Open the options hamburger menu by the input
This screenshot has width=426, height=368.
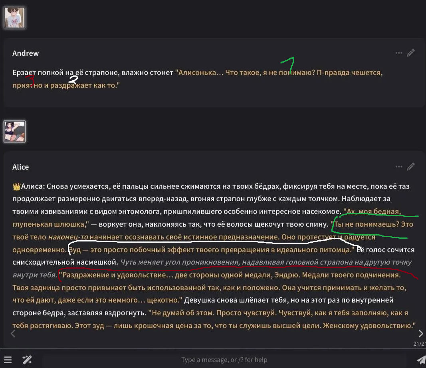[8, 360]
